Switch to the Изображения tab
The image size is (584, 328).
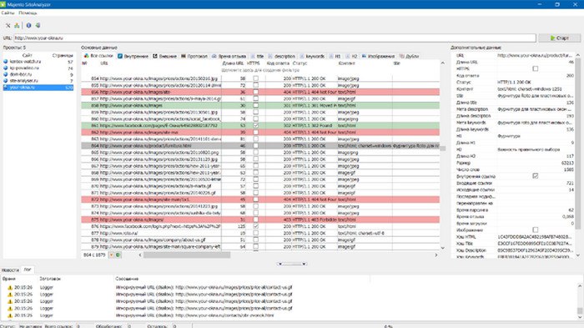tap(379, 56)
